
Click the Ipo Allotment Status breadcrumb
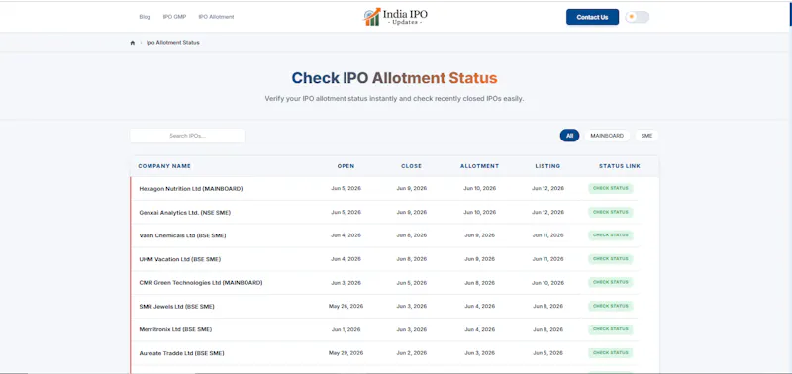(172, 43)
